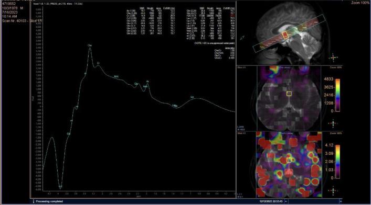The height and width of the screenshot is (205, 371).
Task: Click the orientation cross in the Cho map view
Action: click(x=333, y=123)
